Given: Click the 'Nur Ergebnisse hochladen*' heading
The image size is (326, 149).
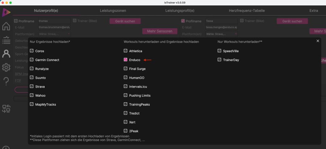Looking at the screenshot, I should click(x=50, y=42).
